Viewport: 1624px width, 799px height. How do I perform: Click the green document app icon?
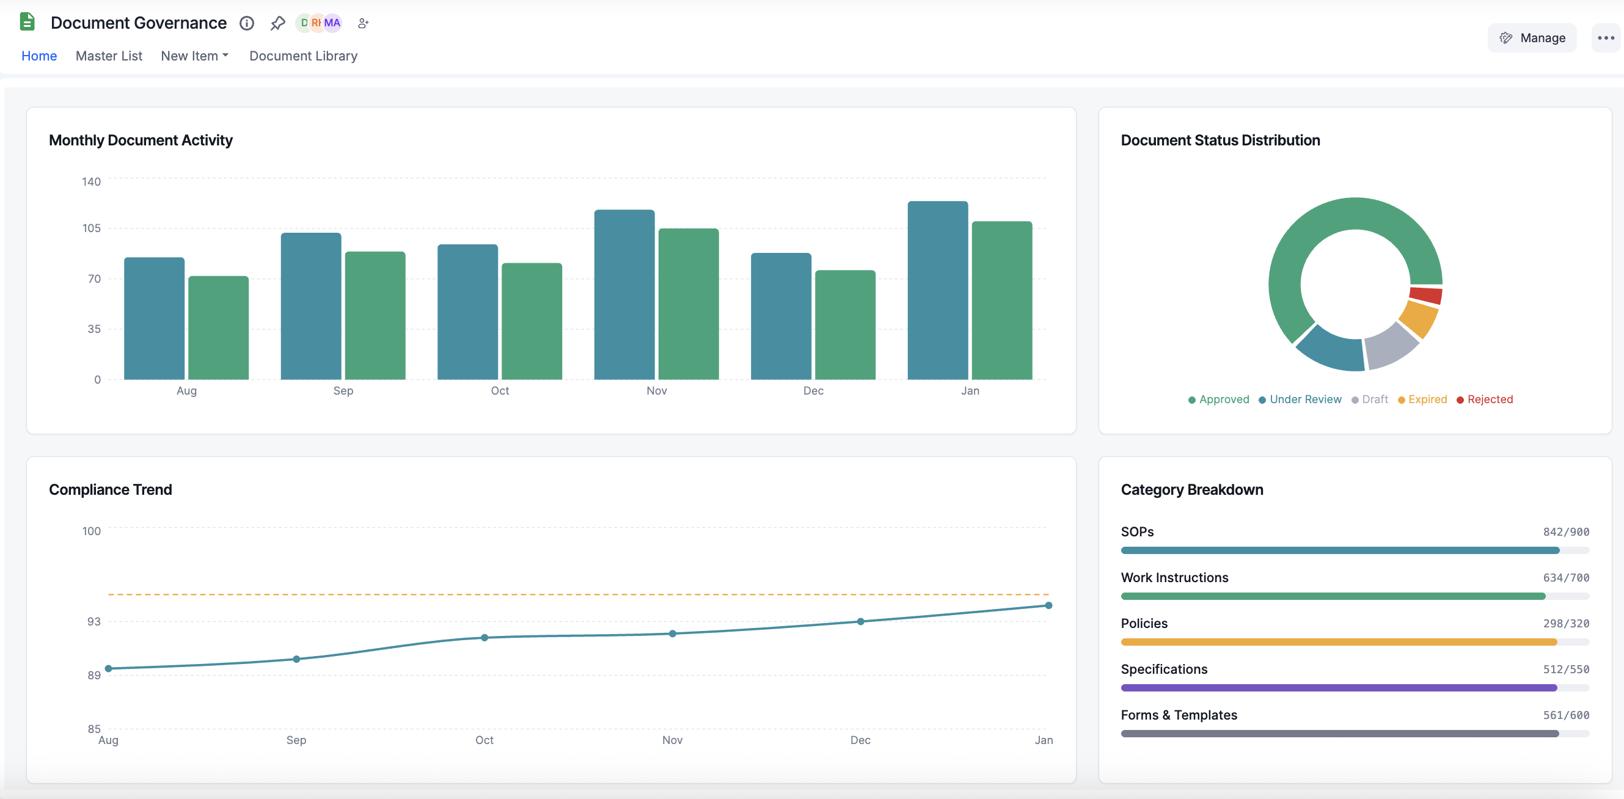point(26,22)
